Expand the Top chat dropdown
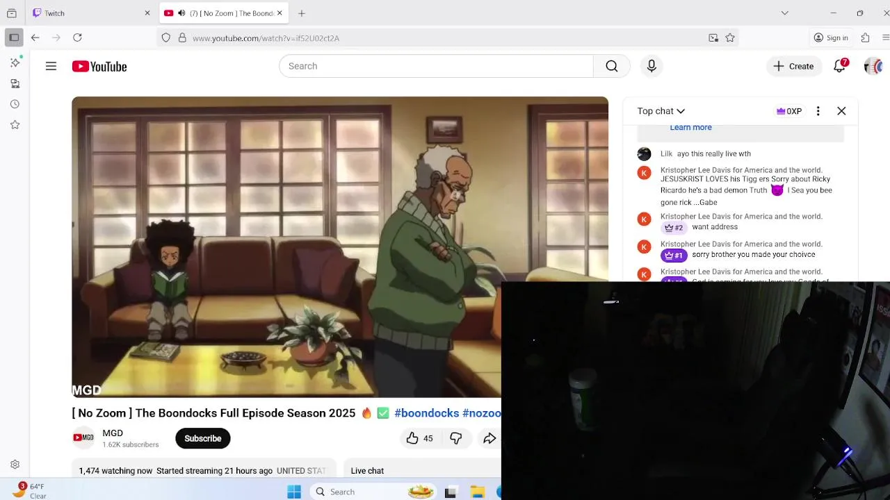This screenshot has width=890, height=500. click(661, 111)
